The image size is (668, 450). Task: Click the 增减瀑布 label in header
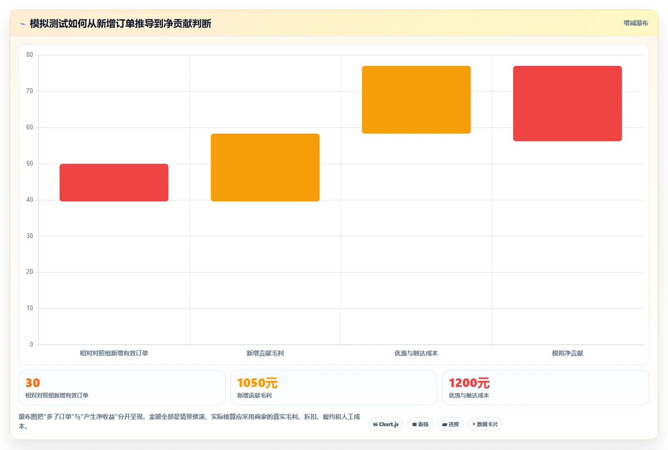coord(636,23)
